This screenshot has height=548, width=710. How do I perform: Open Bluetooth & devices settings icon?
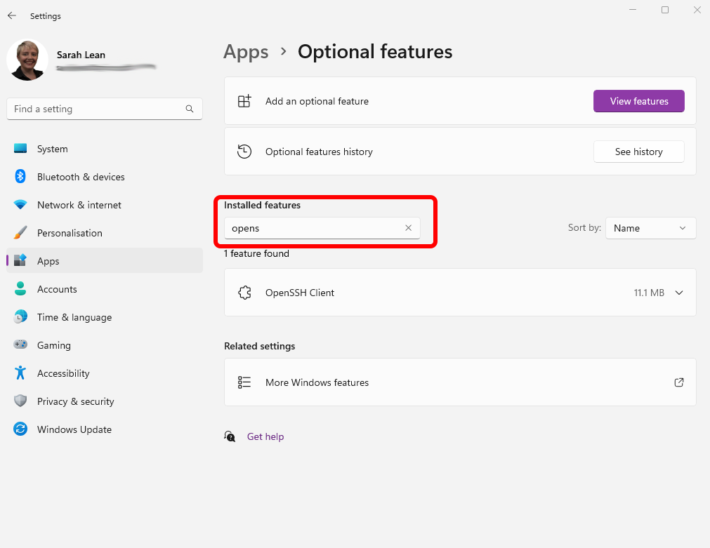20,176
